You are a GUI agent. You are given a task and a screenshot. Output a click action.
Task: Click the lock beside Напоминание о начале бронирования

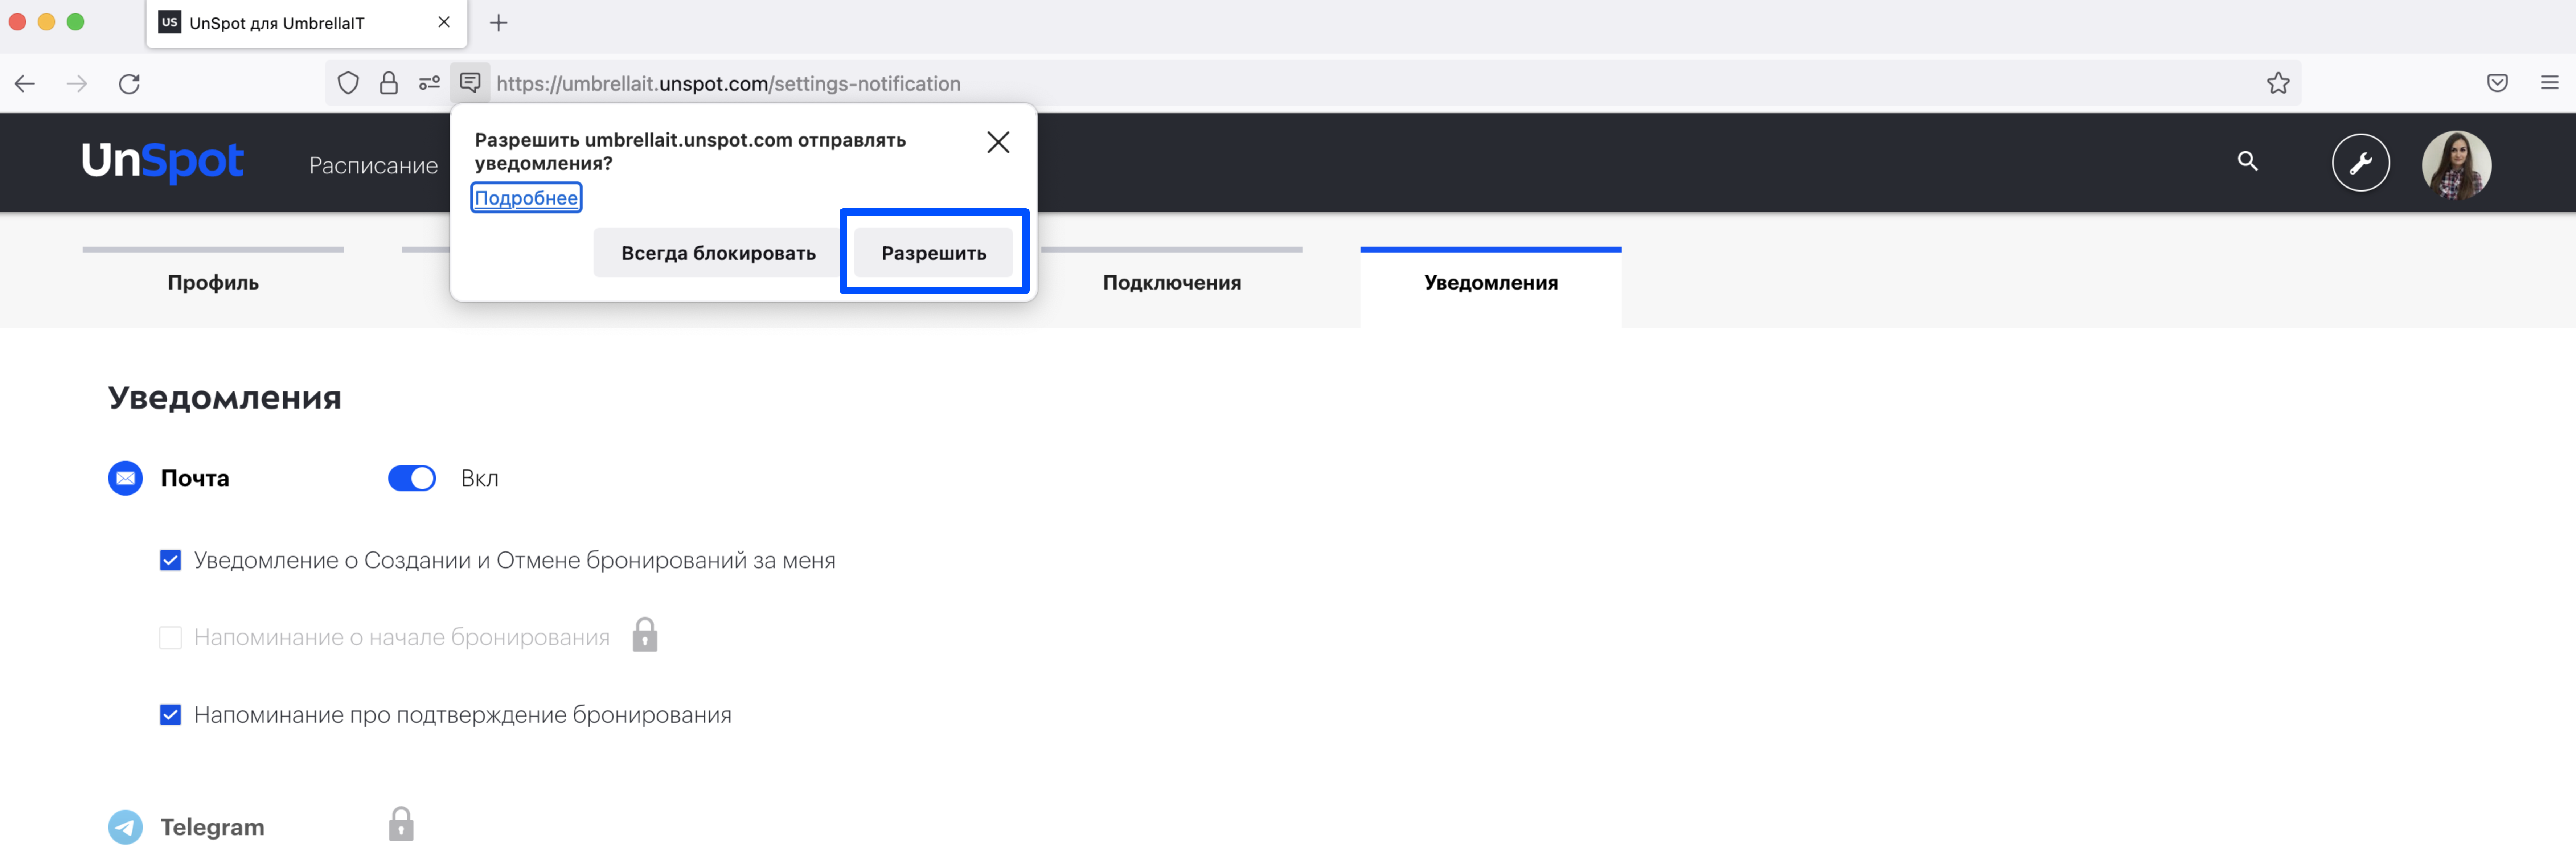645,635
